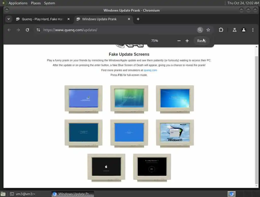This screenshot has height=197, width=260.
Task: Open the black Windows 11 install thumbnail
Action: 152,168
